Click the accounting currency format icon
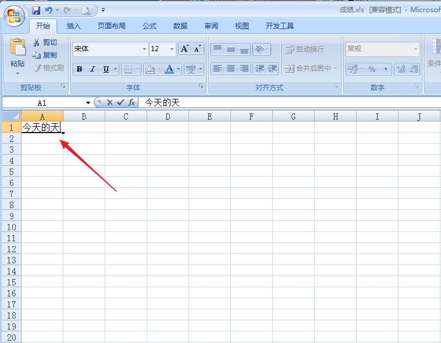 pos(353,69)
